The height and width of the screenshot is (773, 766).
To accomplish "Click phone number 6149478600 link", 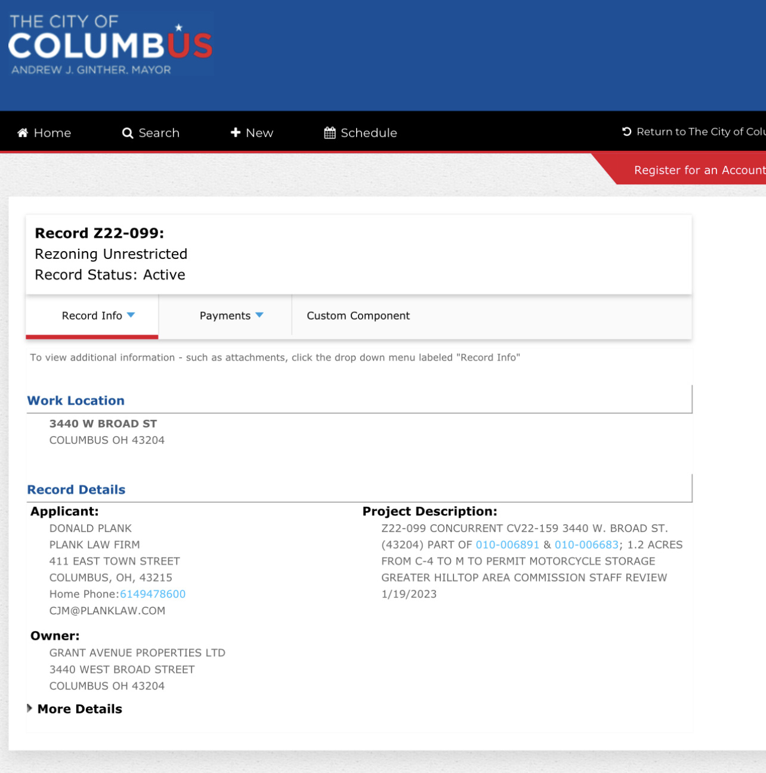I will pyautogui.click(x=153, y=594).
